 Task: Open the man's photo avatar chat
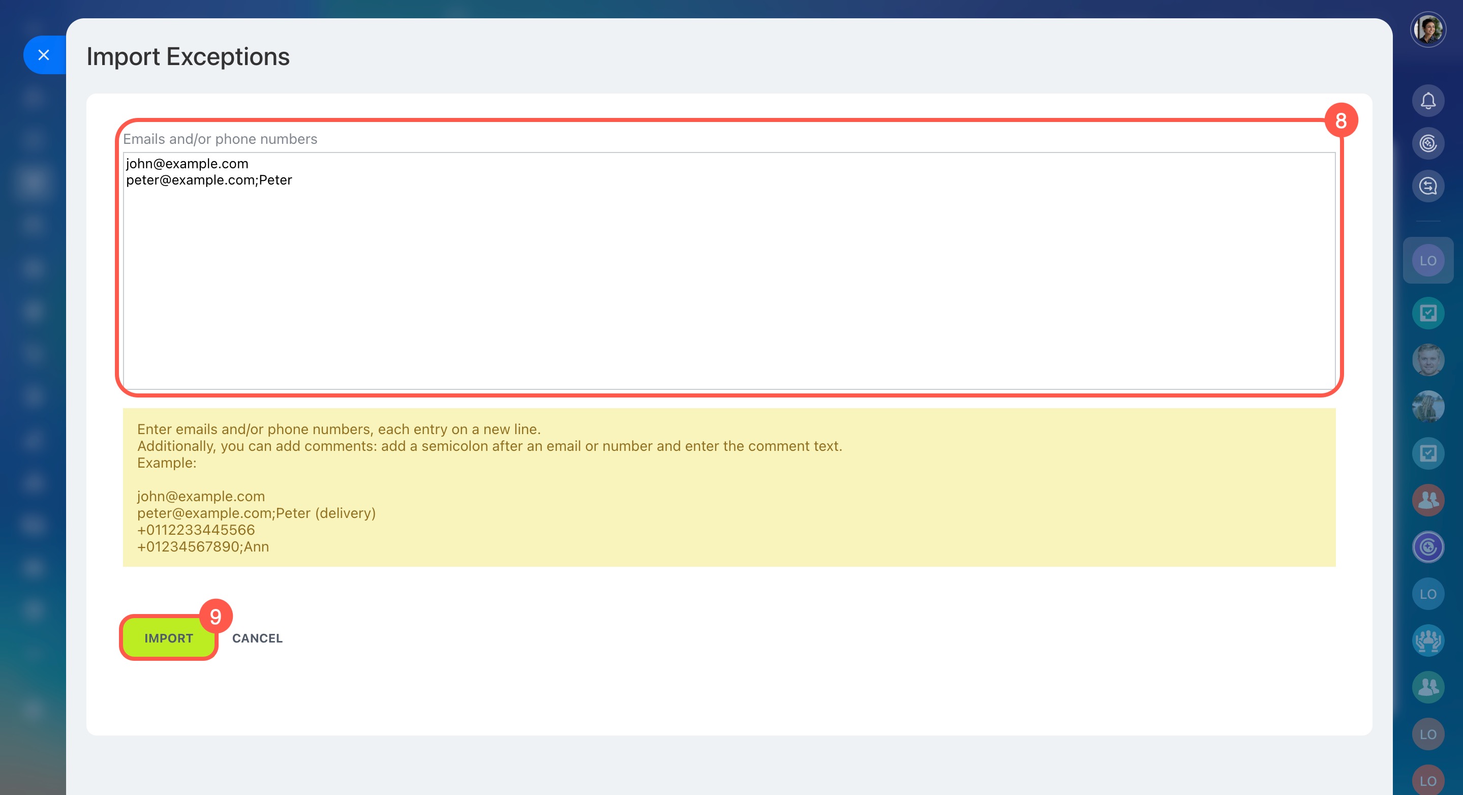1428,360
